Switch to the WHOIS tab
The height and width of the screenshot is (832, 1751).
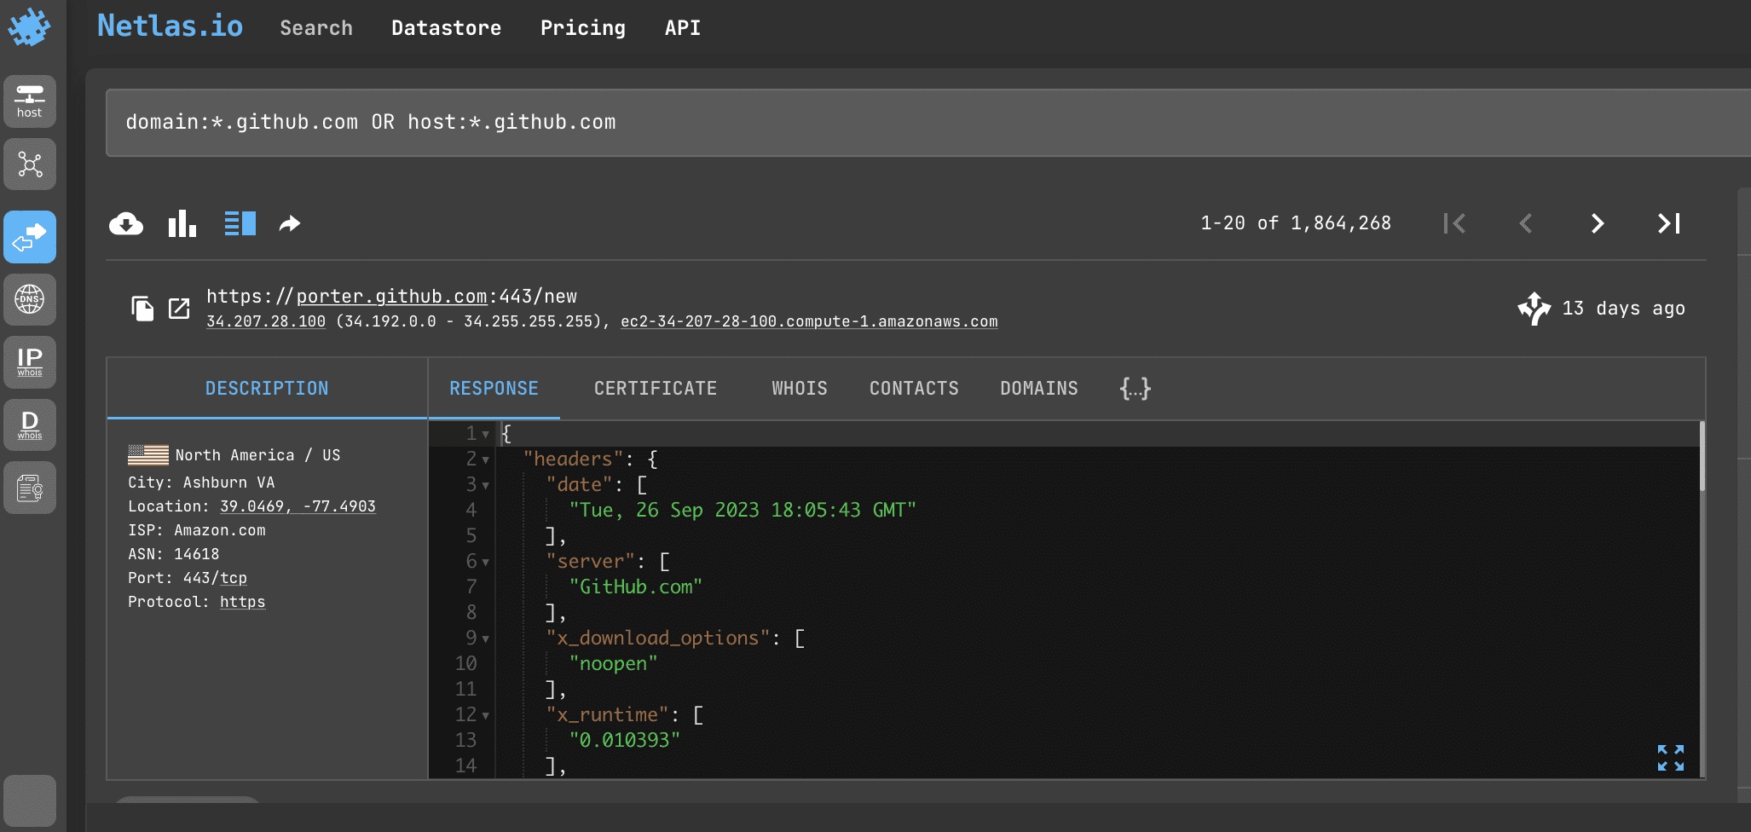point(800,389)
